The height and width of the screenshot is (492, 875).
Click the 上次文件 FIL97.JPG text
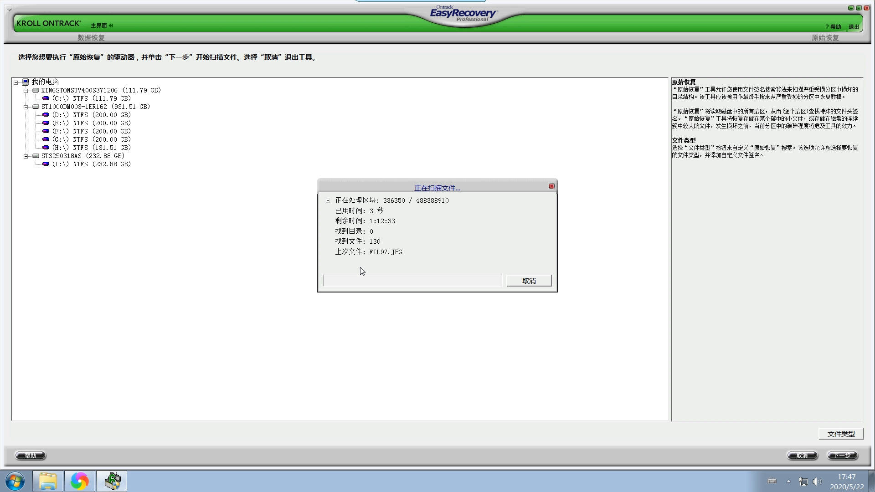(x=369, y=252)
